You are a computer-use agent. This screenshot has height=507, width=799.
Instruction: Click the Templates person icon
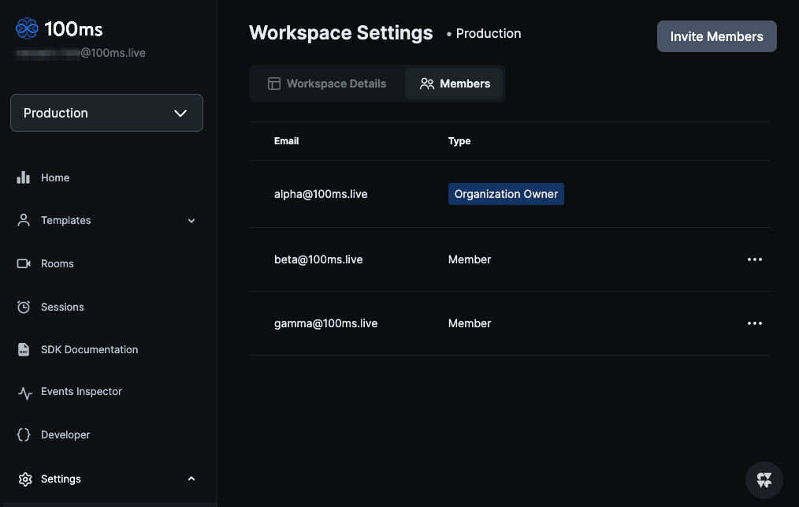pyautogui.click(x=24, y=220)
